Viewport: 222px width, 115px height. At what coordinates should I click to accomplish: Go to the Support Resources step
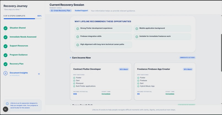point(19,46)
